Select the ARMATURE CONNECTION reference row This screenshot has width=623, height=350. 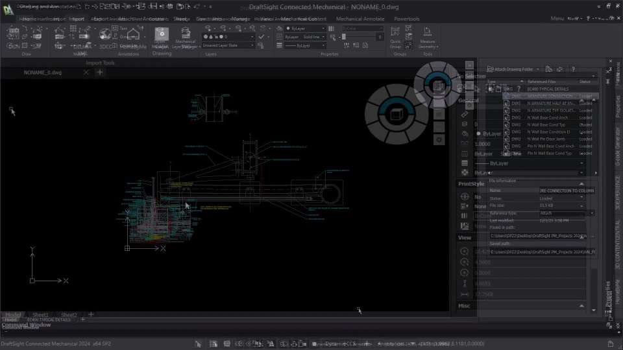(550, 96)
